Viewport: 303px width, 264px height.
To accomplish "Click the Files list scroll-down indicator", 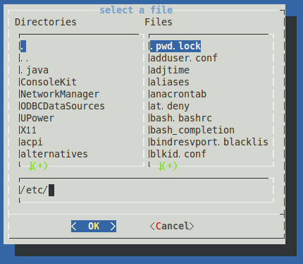I will (168, 166).
